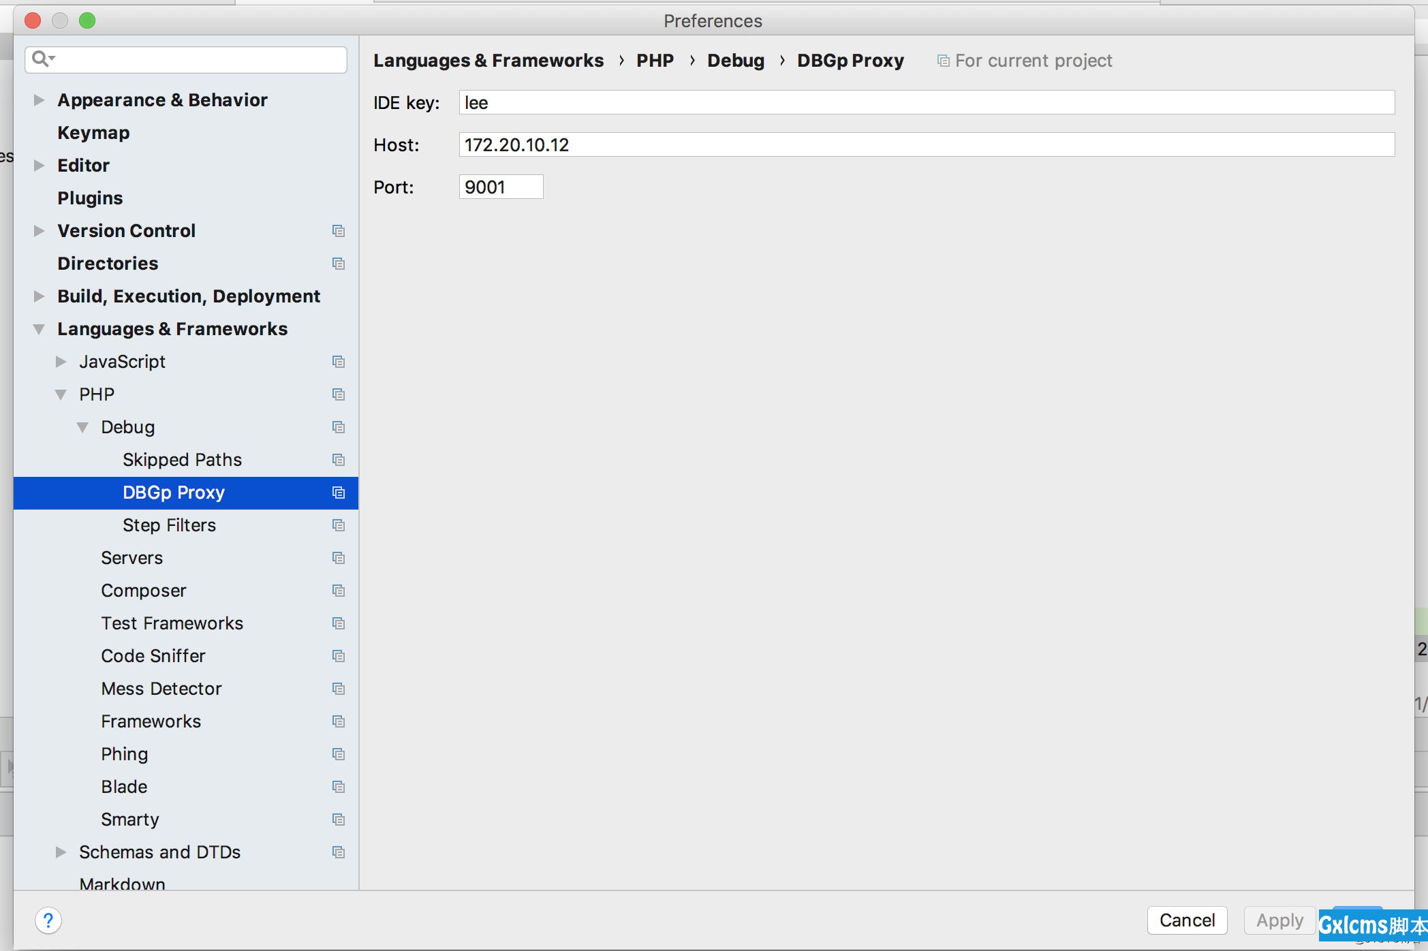Viewport: 1428px width, 951px height.
Task: Click the project-level icon next to Frameworks
Action: coord(339,721)
